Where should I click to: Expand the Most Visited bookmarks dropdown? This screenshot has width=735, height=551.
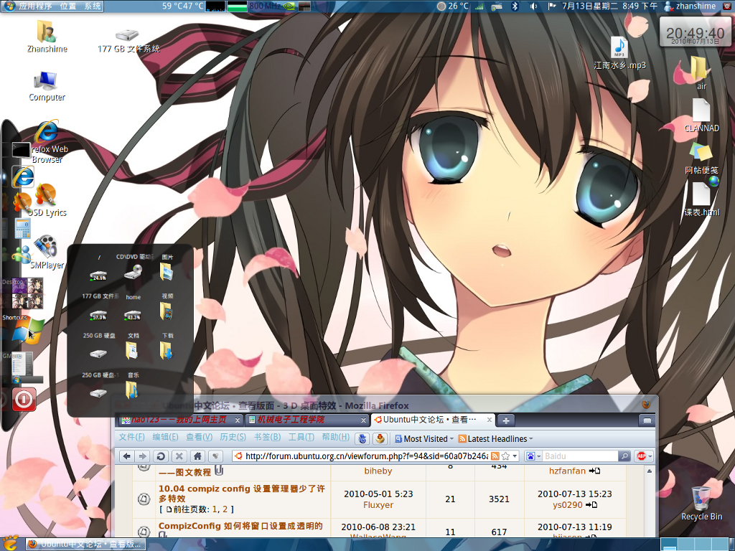pos(423,439)
